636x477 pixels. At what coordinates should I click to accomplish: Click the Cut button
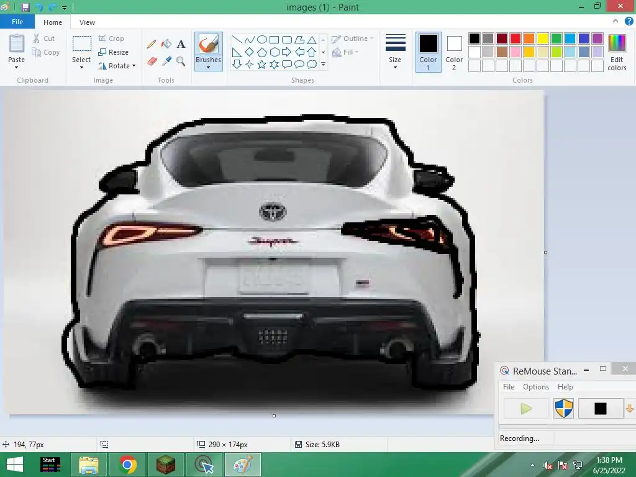[x=44, y=39]
